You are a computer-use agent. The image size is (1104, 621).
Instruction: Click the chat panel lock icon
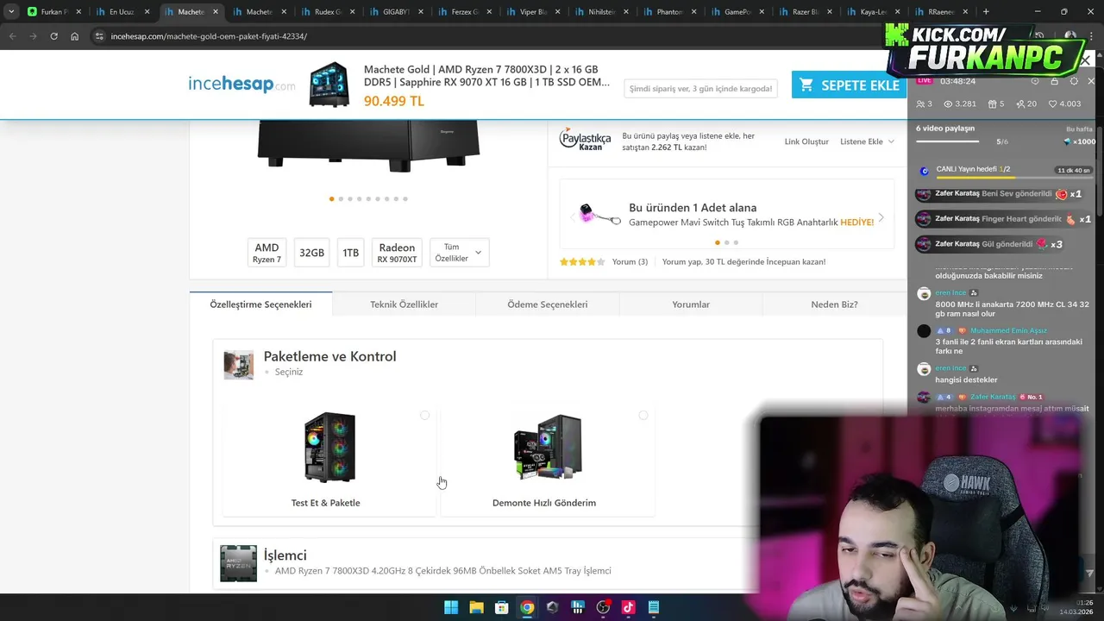pos(1054,81)
